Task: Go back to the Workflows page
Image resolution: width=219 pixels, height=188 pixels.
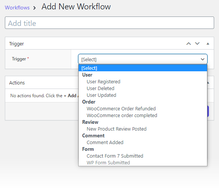Action: click(17, 8)
